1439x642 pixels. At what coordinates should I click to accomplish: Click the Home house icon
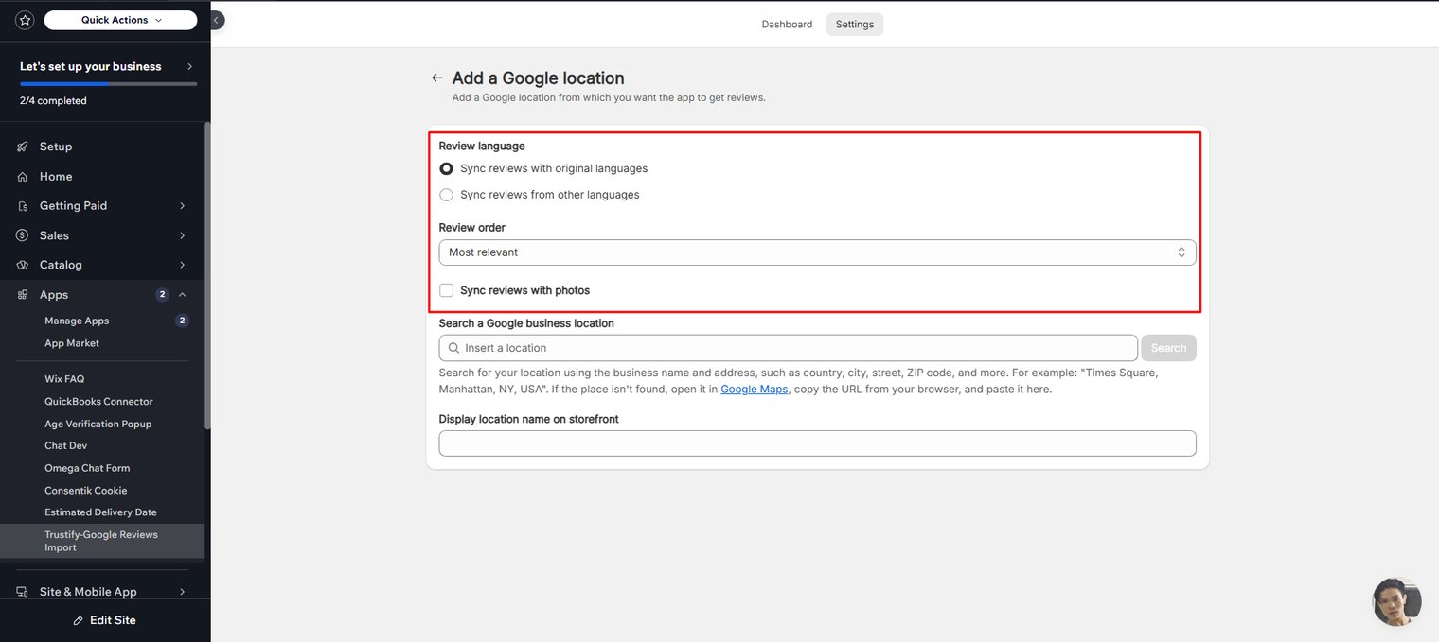click(23, 177)
